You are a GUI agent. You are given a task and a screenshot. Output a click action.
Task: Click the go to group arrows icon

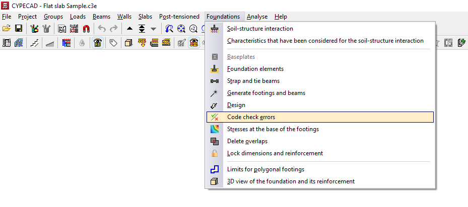click(142, 29)
